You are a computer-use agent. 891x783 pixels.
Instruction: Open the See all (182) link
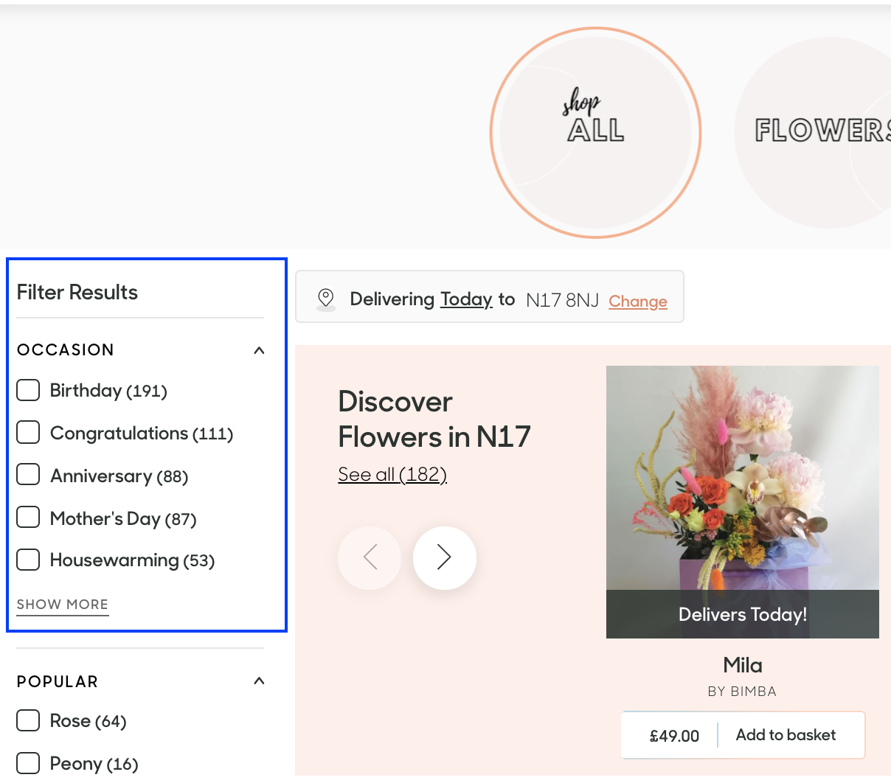(392, 474)
